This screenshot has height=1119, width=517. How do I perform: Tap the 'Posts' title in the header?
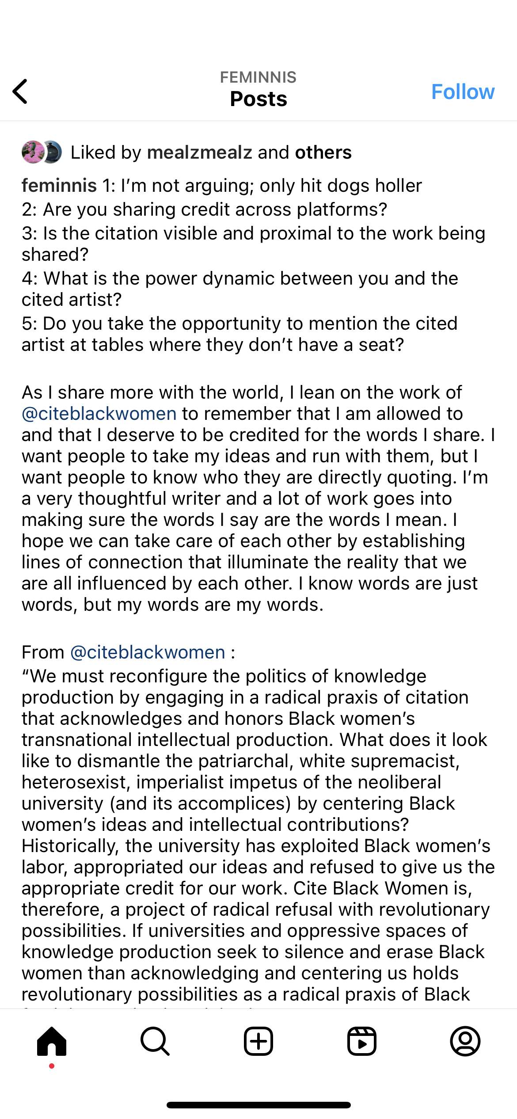[258, 99]
